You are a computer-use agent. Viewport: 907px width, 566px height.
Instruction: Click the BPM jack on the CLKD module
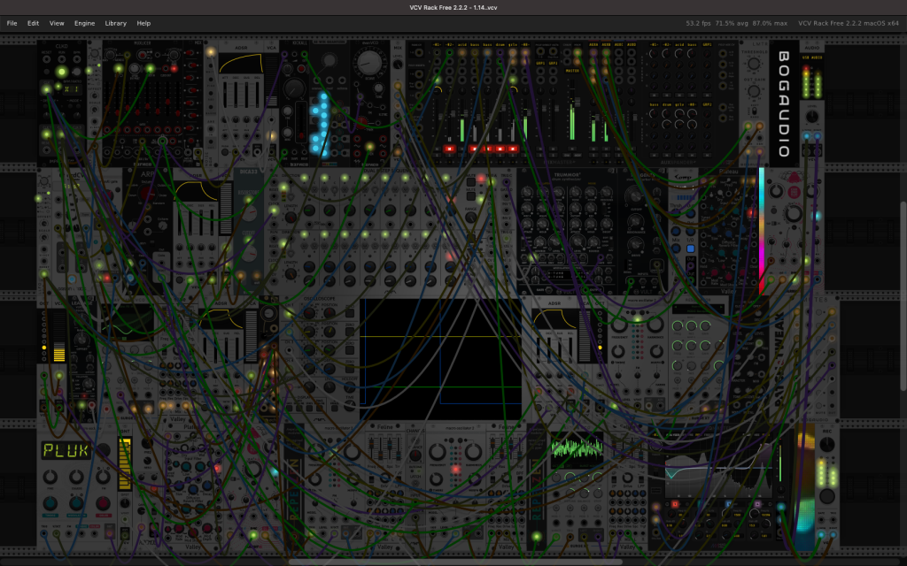click(77, 59)
